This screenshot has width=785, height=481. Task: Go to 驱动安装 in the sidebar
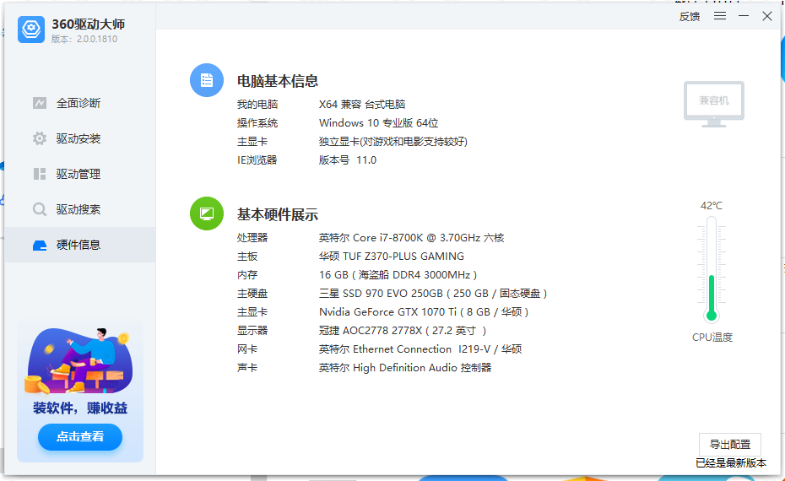(x=80, y=138)
